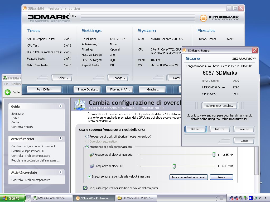Close the 3DMark Score dialog with X
This screenshot has height=202, width=270.
(255, 50)
